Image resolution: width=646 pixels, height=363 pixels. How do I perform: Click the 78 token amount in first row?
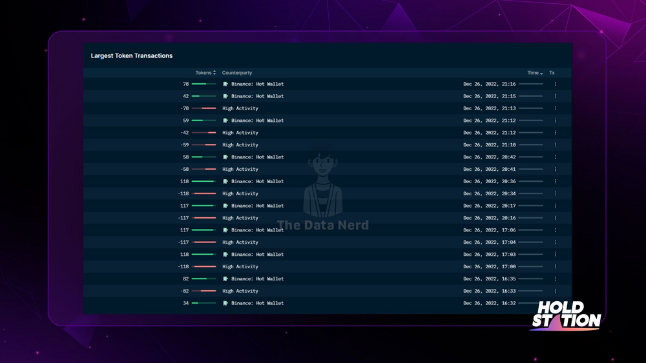tap(186, 84)
